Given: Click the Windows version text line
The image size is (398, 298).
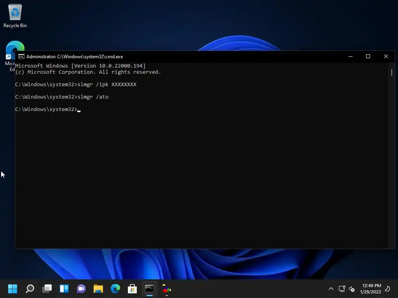Looking at the screenshot, I should 80,66.
